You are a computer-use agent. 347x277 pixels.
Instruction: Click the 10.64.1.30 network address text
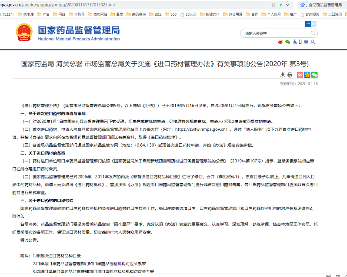click(x=144, y=145)
